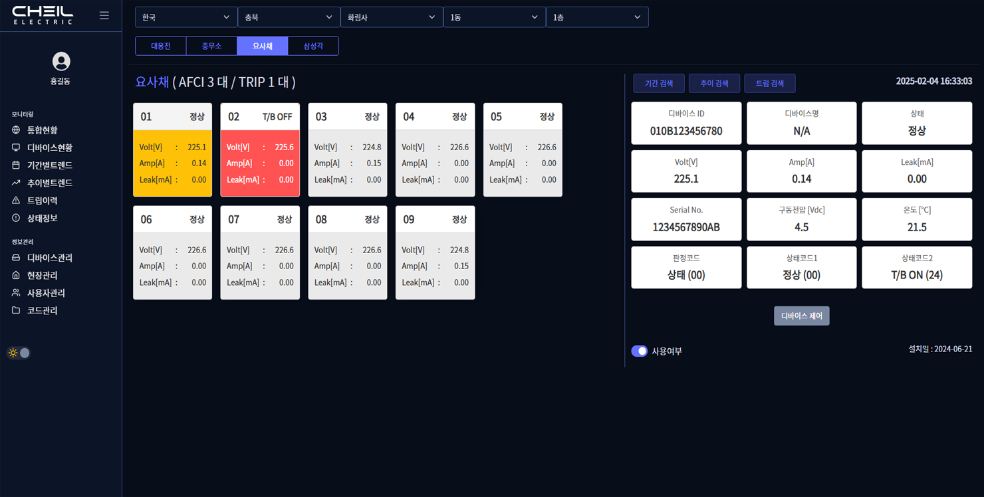Expand the 한국 country dropdown
984x497 pixels.
[186, 17]
